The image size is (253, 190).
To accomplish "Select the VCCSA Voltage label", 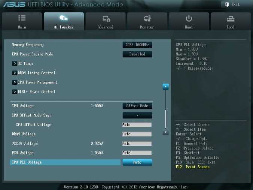I will (25, 144).
